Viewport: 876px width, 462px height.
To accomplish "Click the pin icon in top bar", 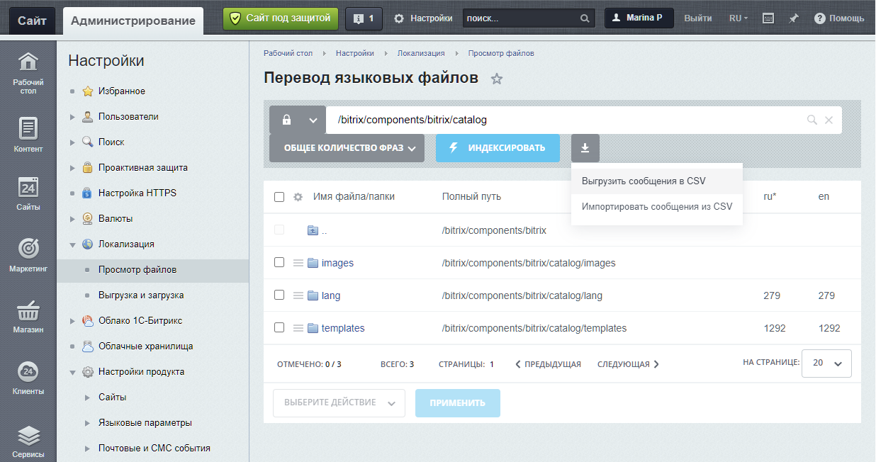I will click(x=794, y=18).
